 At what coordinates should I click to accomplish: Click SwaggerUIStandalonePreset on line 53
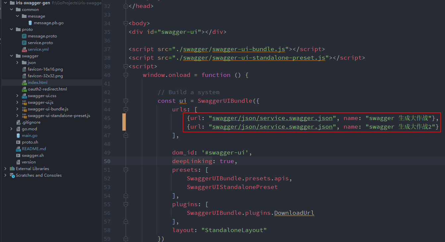click(232, 187)
